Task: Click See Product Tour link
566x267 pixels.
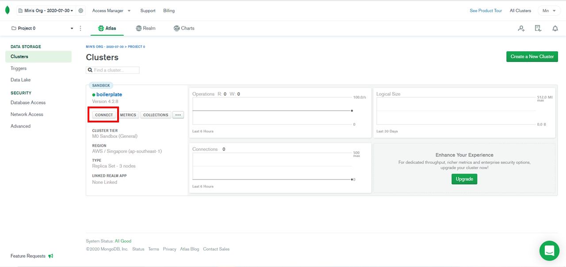Action: (x=486, y=11)
